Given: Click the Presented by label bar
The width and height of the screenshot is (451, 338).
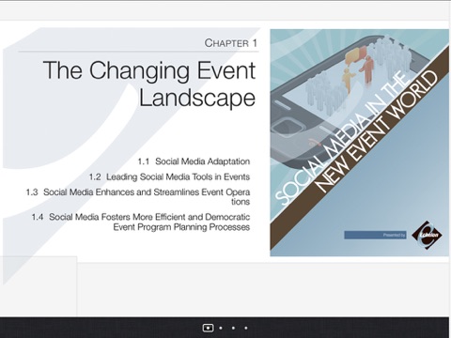Looking at the screenshot, I should click(x=375, y=235).
